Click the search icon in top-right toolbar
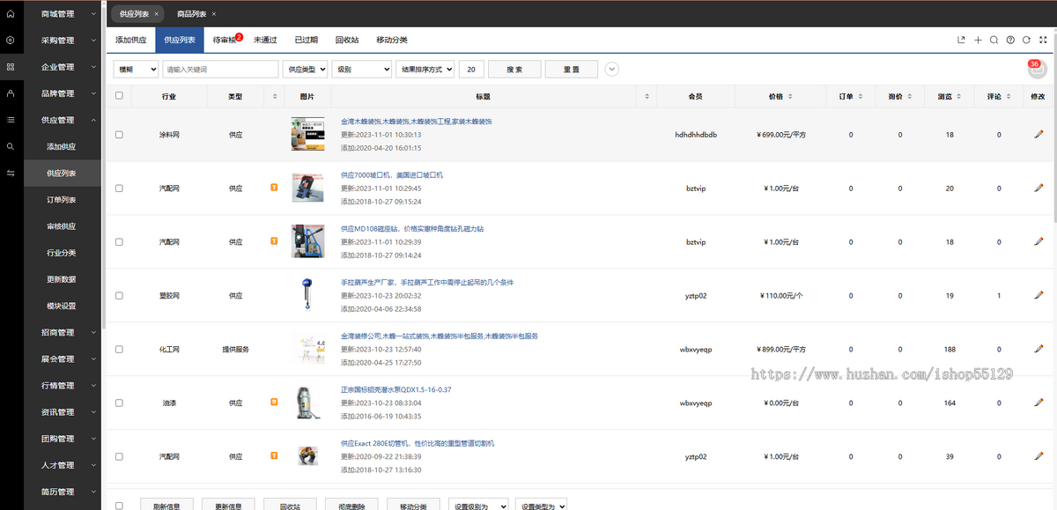The height and width of the screenshot is (510, 1057). click(994, 40)
